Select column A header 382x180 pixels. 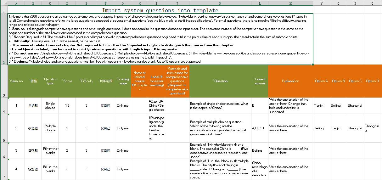point(16,3)
